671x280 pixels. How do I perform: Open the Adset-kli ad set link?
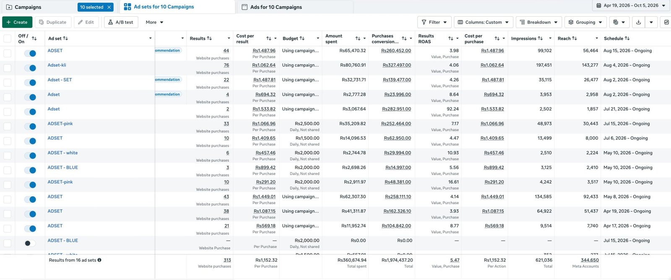(x=57, y=65)
